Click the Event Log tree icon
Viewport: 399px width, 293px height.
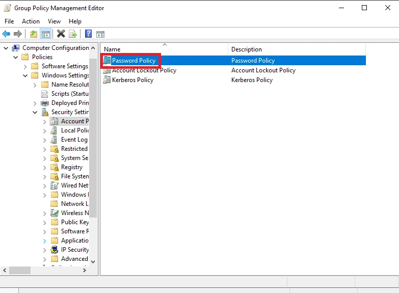[54, 140]
